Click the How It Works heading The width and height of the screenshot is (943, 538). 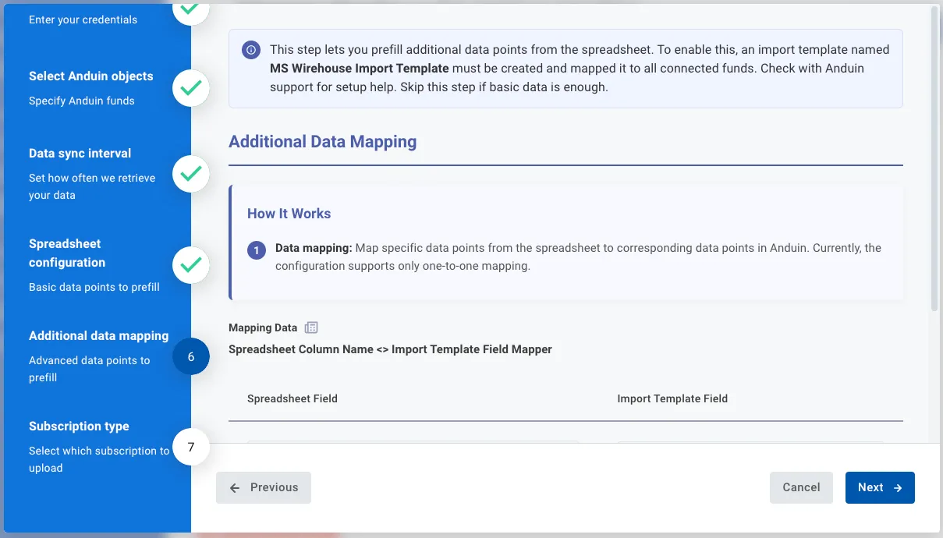coord(289,214)
